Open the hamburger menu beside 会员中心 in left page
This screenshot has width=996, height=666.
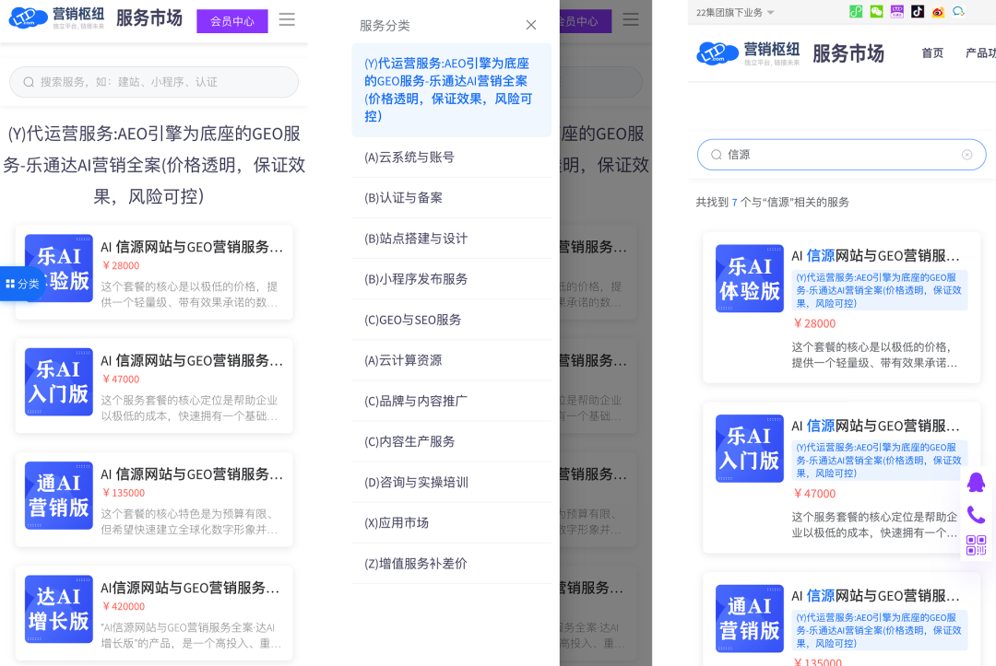point(287,19)
